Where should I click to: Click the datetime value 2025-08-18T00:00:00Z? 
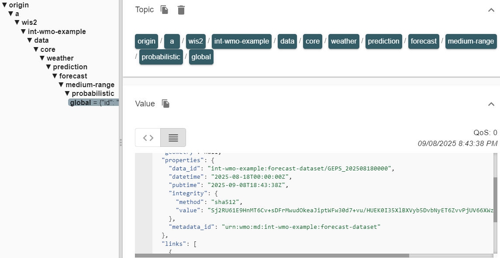click(x=250, y=177)
